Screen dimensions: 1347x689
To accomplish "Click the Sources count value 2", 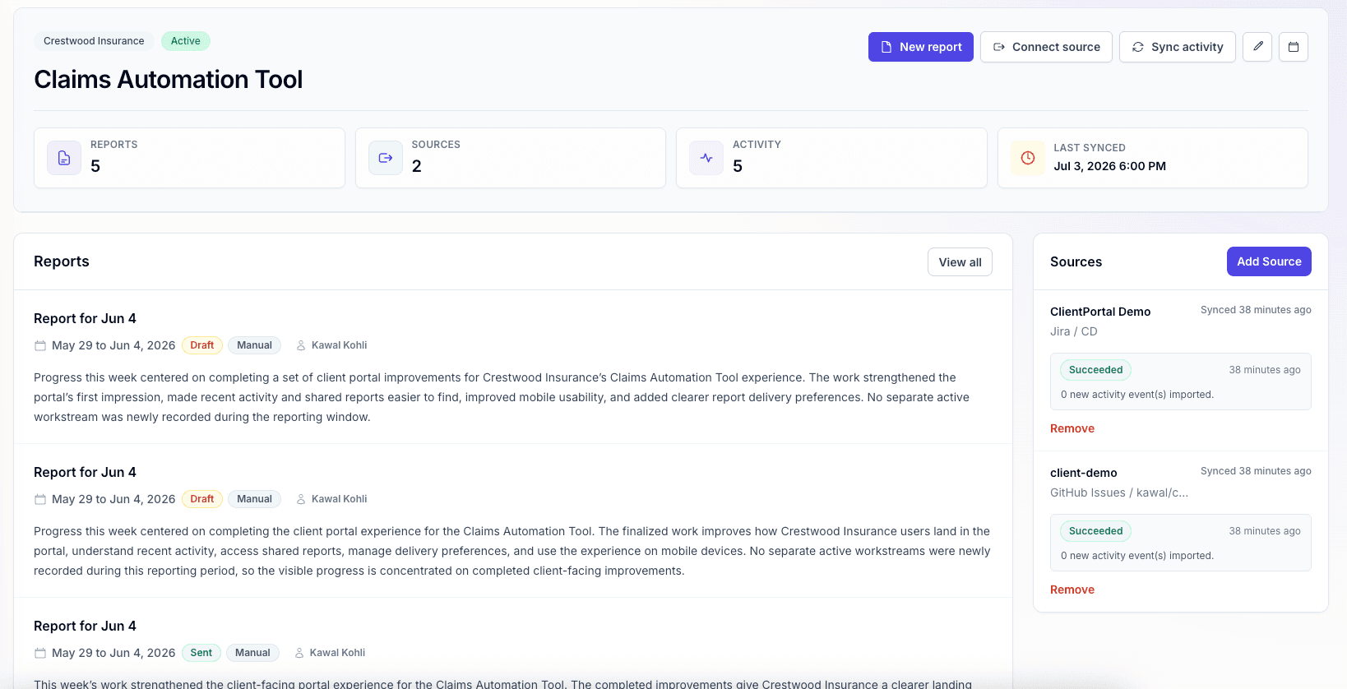I will click(417, 166).
